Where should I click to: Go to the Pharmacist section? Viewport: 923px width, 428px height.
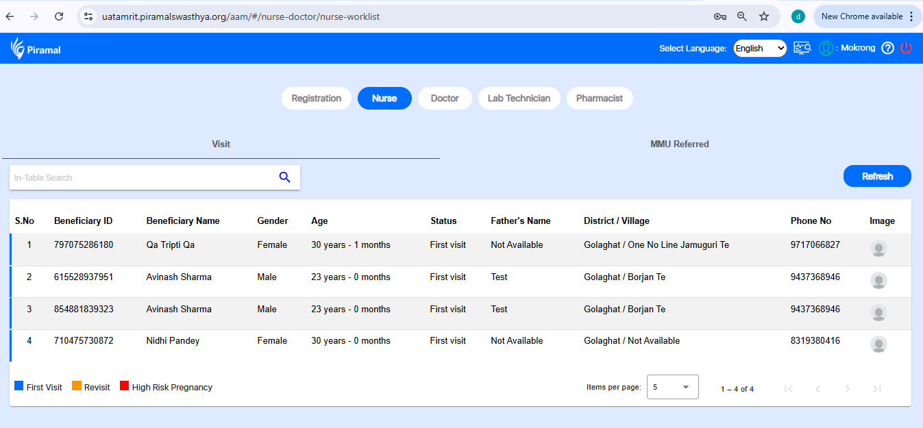pos(599,99)
